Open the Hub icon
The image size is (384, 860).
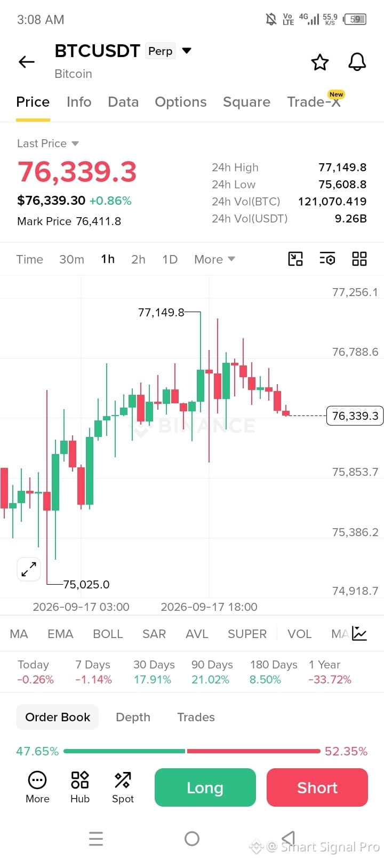[80, 787]
